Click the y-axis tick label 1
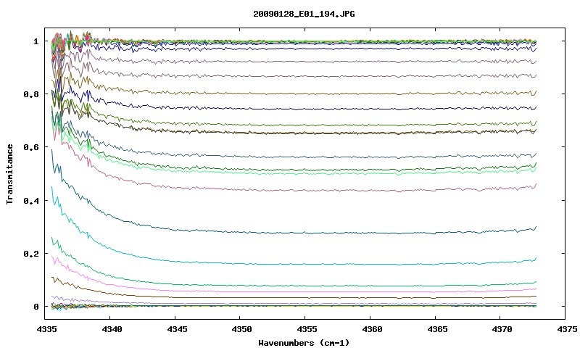The image size is (580, 348). click(x=36, y=41)
